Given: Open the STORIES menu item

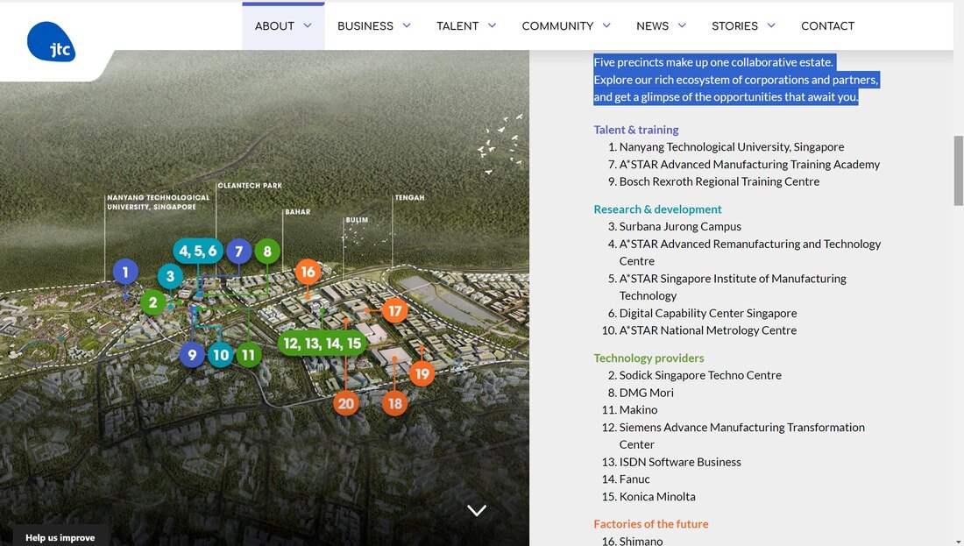Looking at the screenshot, I should (x=734, y=25).
